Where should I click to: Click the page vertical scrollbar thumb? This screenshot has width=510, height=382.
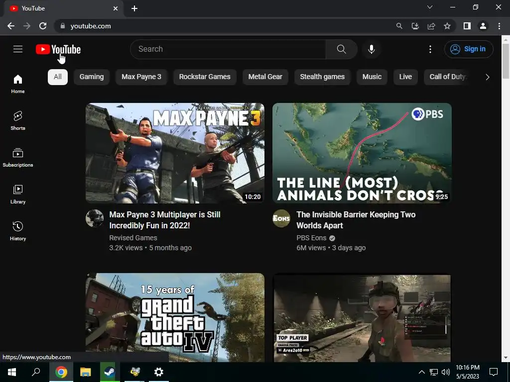[506, 61]
